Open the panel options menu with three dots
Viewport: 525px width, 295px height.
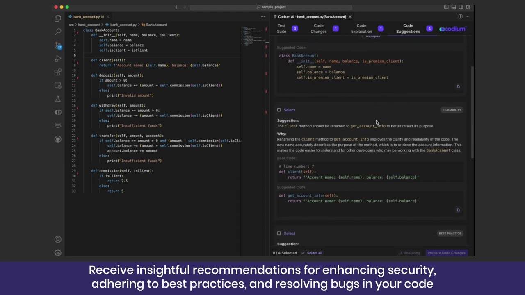(467, 16)
